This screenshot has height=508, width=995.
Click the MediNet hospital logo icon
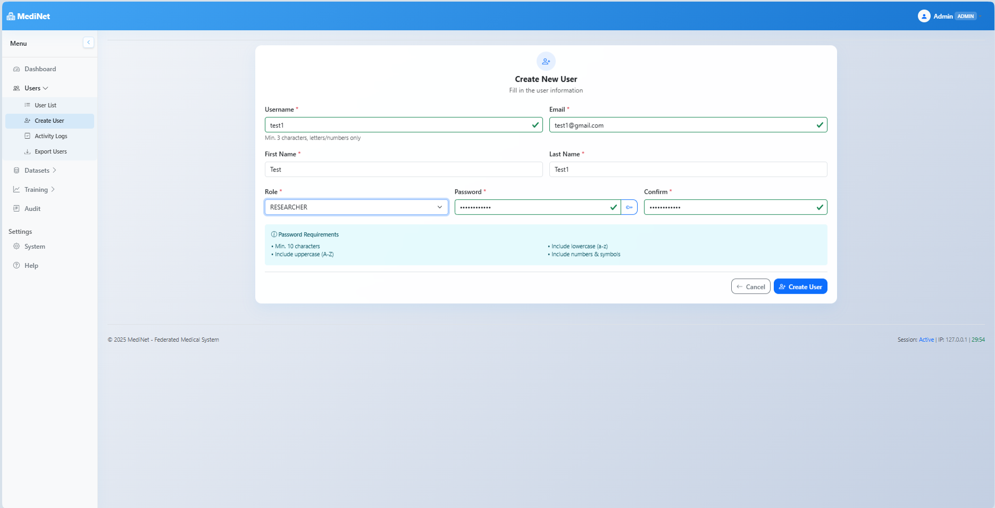[10, 15]
